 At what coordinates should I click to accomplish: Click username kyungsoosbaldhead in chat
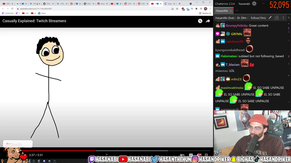[x=230, y=50]
